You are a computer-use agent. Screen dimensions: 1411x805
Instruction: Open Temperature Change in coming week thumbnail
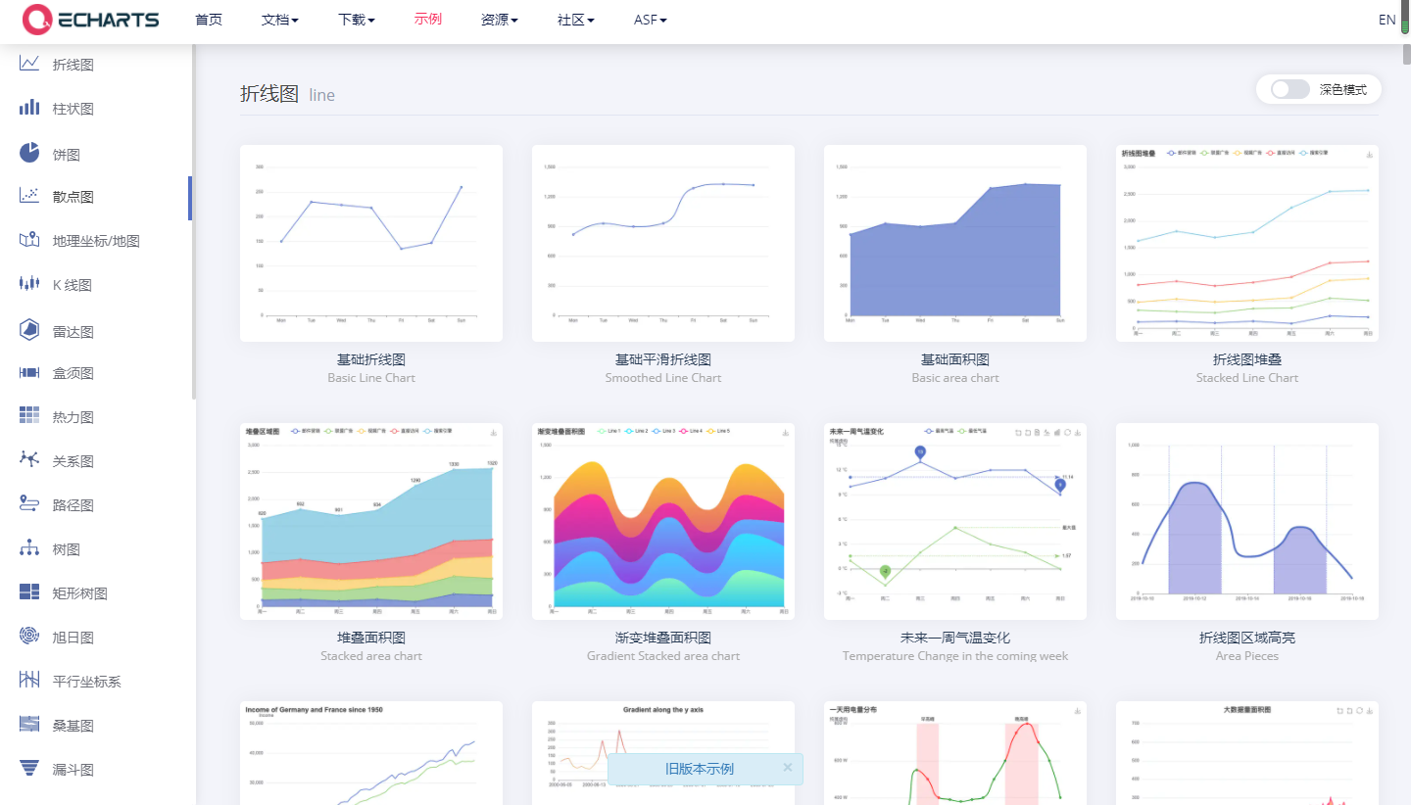955,521
